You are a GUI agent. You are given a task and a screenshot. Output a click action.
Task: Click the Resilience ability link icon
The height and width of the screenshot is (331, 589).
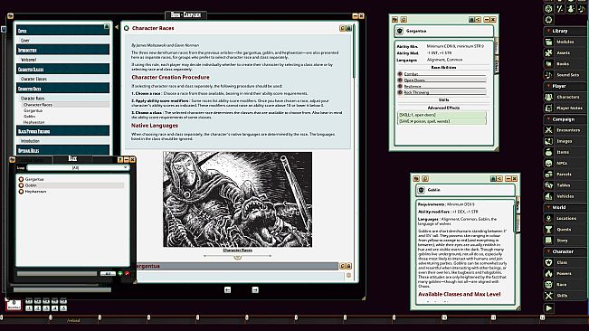click(x=400, y=86)
